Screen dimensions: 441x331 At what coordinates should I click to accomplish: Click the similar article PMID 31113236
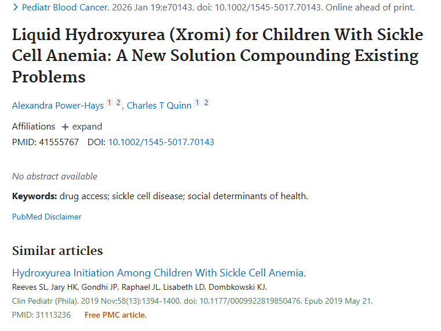pyautogui.click(x=52, y=315)
